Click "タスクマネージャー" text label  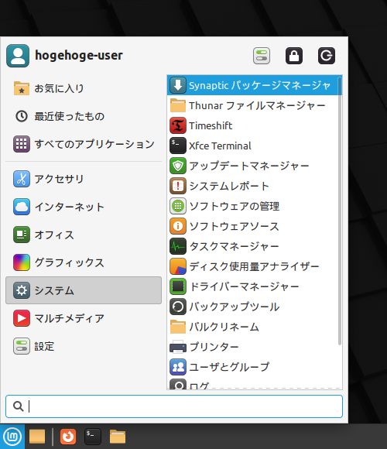(234, 246)
